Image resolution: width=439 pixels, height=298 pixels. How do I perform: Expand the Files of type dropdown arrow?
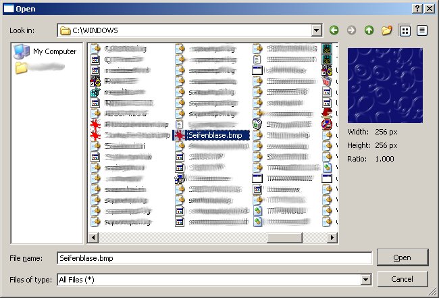tap(365, 280)
